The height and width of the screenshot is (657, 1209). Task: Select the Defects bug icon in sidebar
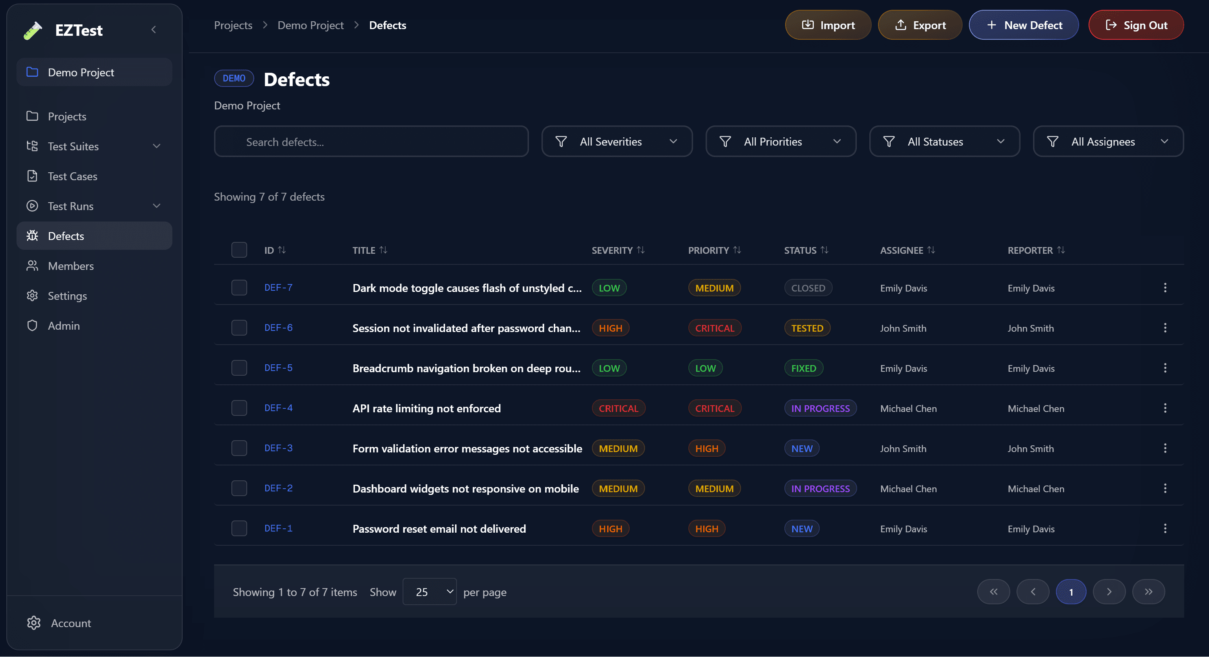click(32, 236)
